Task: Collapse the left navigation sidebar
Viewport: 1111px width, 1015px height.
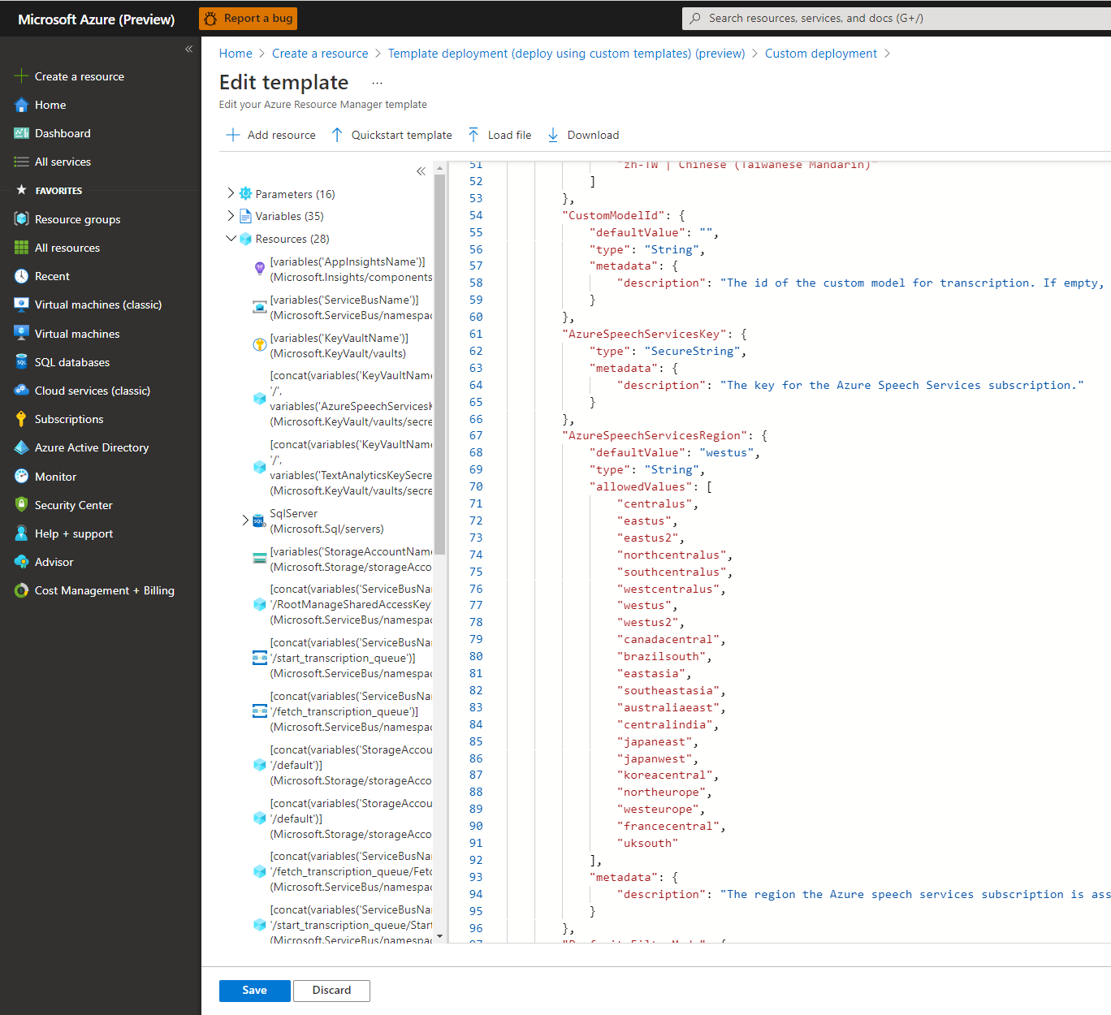Action: click(188, 49)
